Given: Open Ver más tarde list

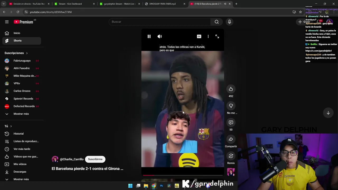Looking at the screenshot, I should tap(22, 149).
